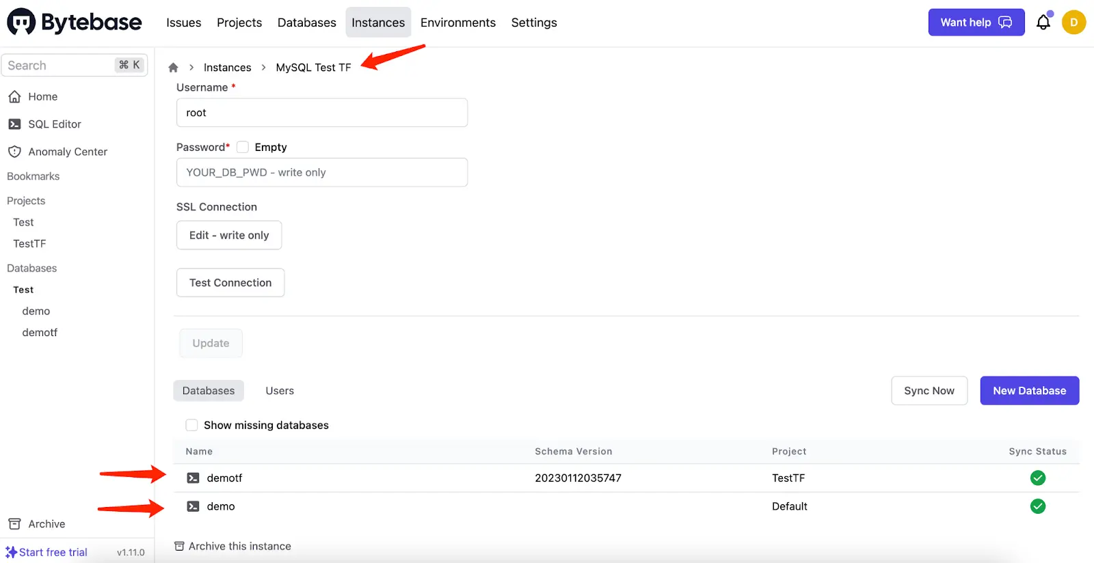Image resolution: width=1094 pixels, height=563 pixels.
Task: Open SQL editor icon for demotf row
Action: coord(194,478)
